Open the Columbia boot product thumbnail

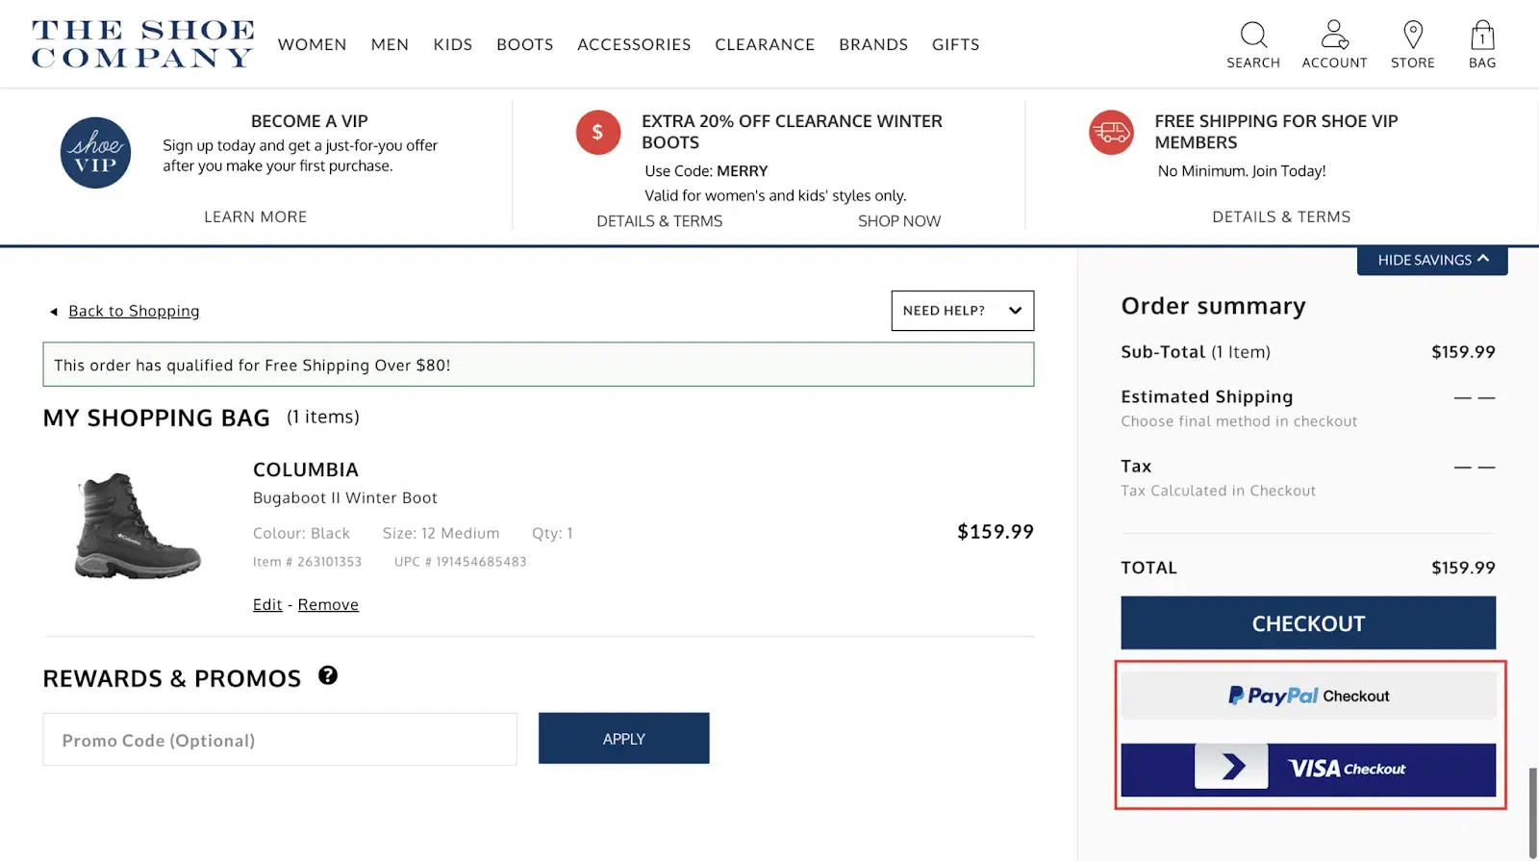[x=138, y=525]
